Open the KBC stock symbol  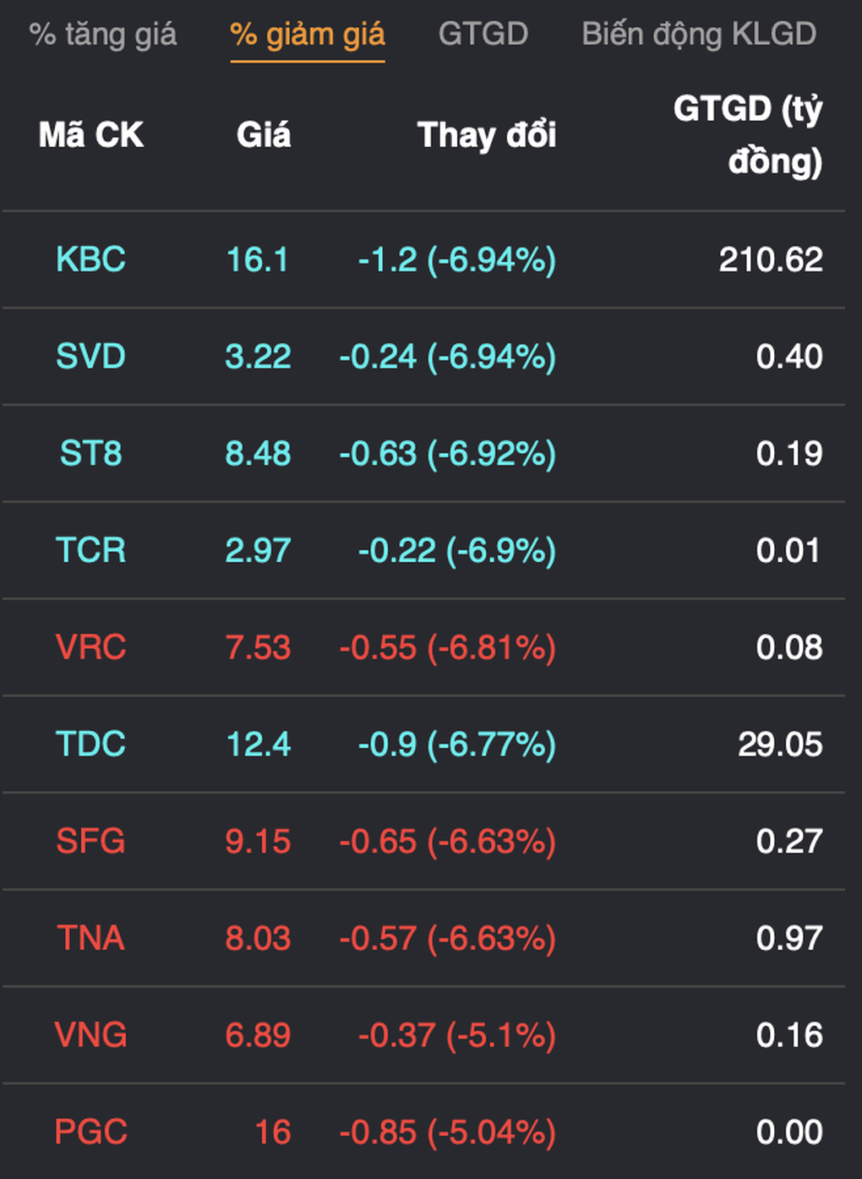(x=91, y=259)
